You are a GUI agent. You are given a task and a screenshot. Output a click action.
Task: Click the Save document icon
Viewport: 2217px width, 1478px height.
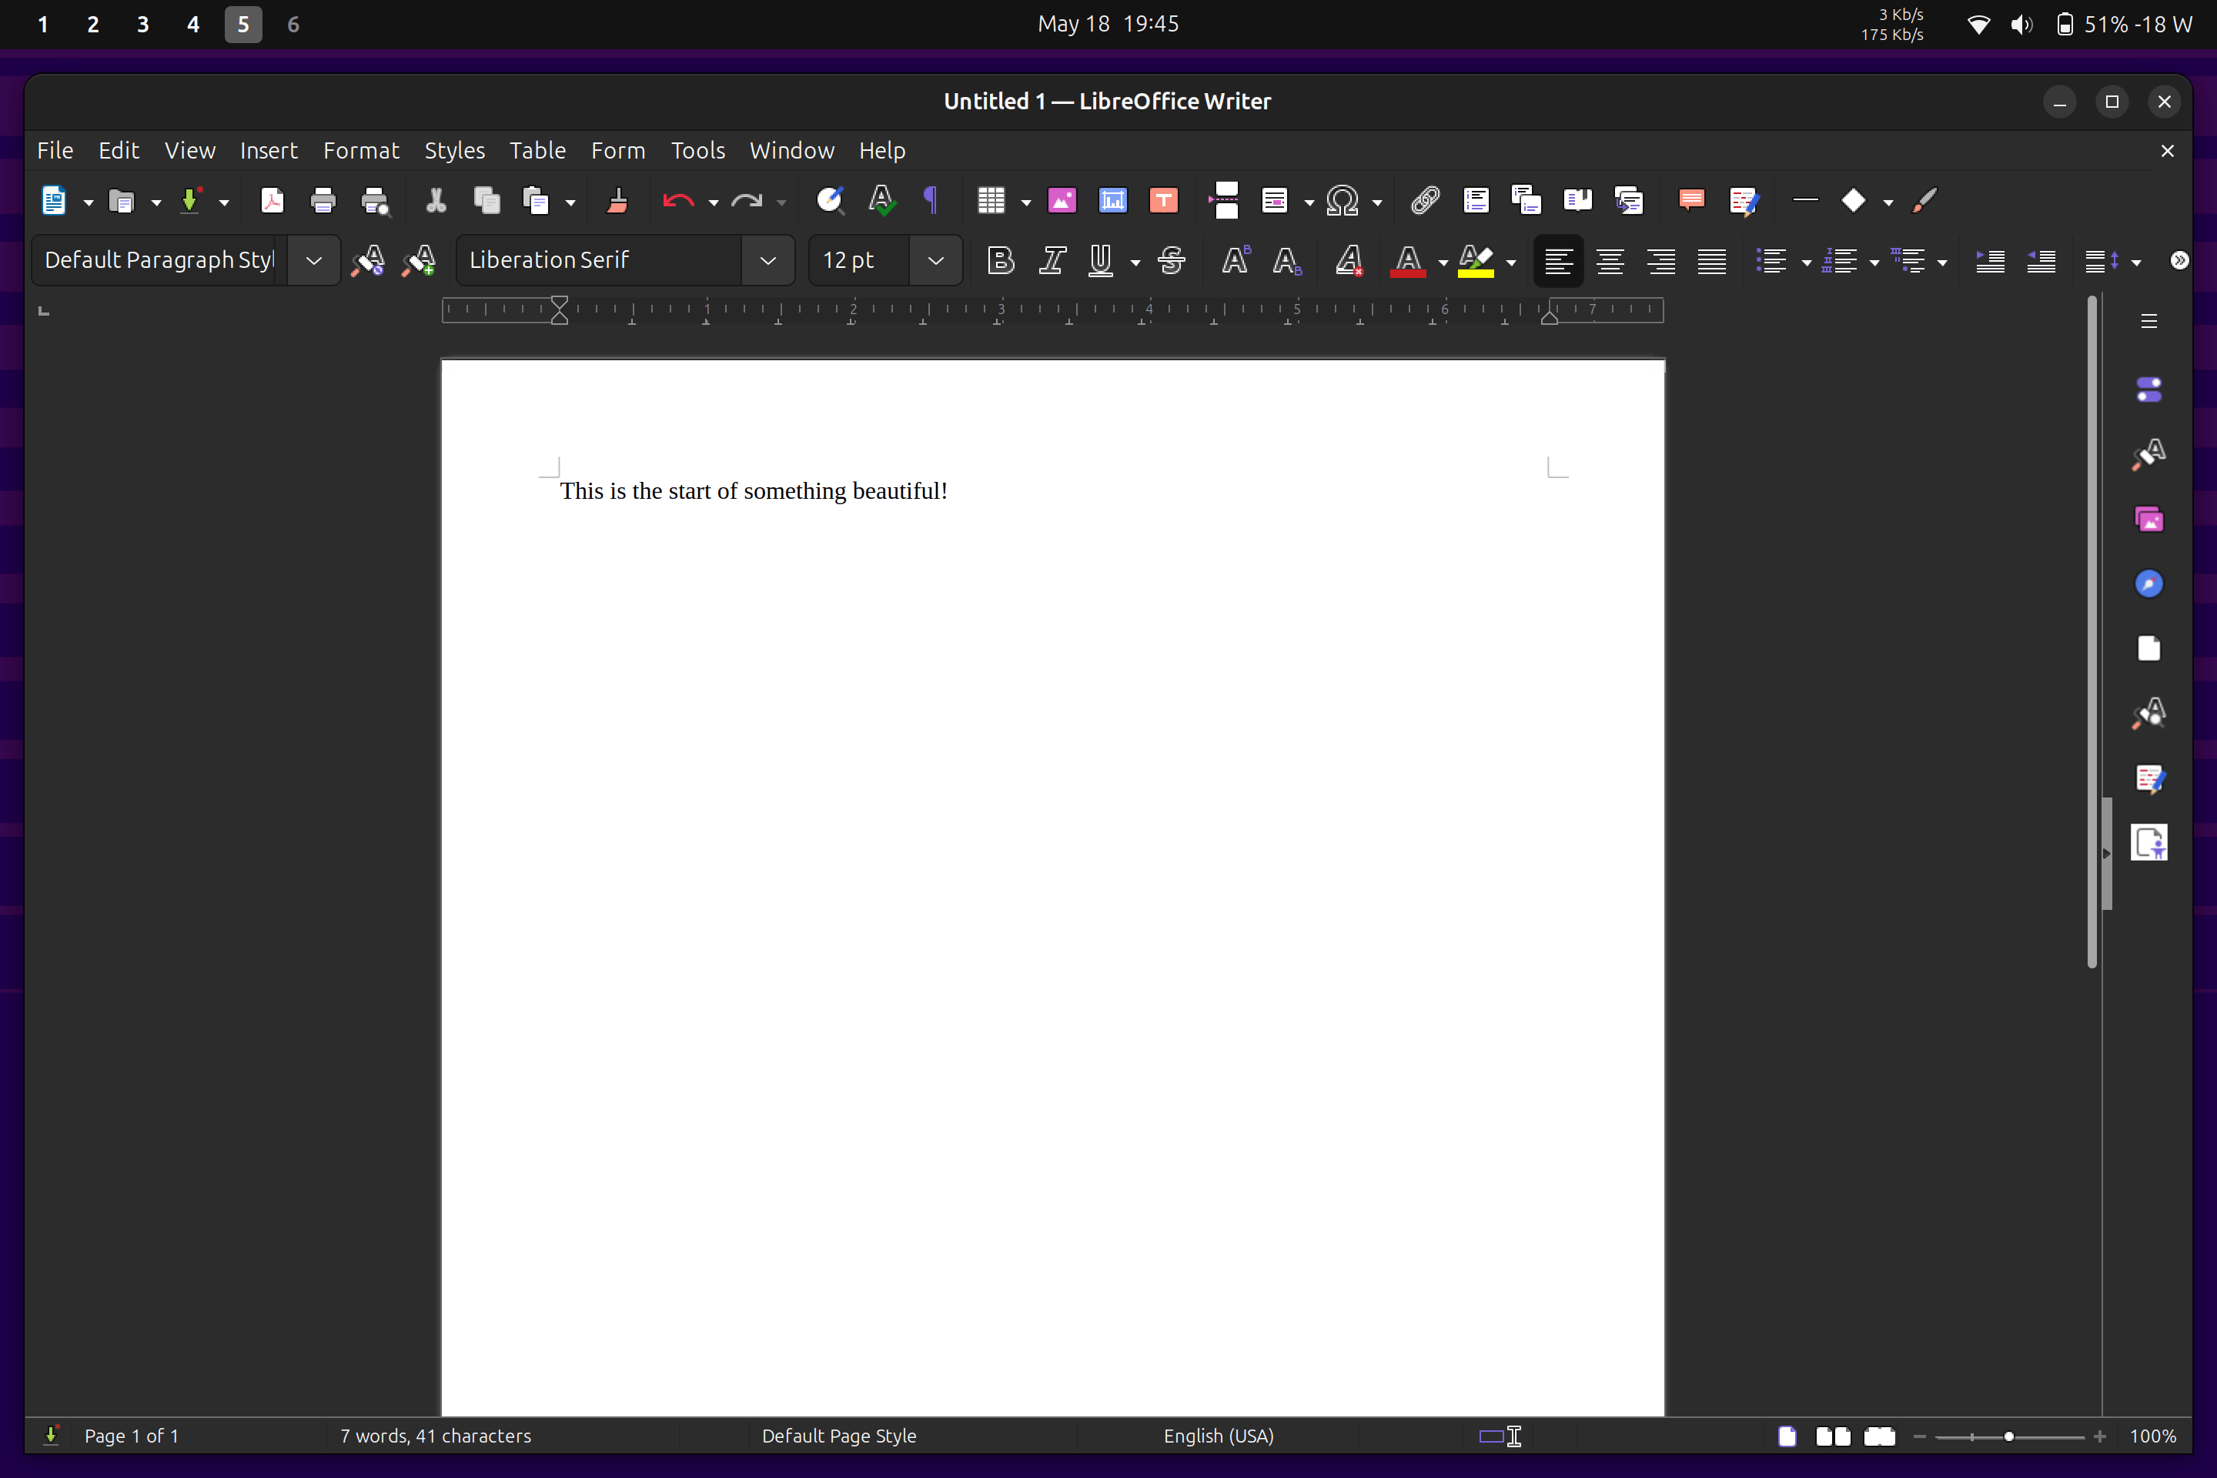click(x=189, y=201)
